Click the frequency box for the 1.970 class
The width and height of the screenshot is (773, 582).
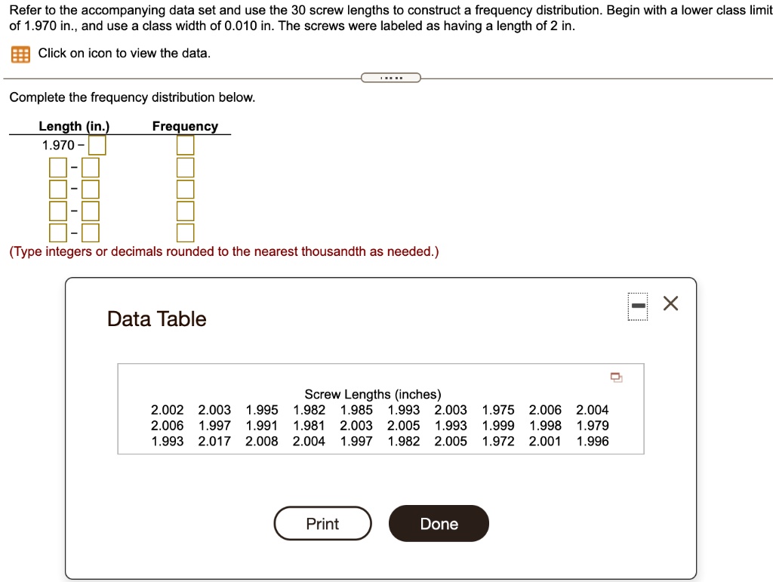tap(185, 144)
